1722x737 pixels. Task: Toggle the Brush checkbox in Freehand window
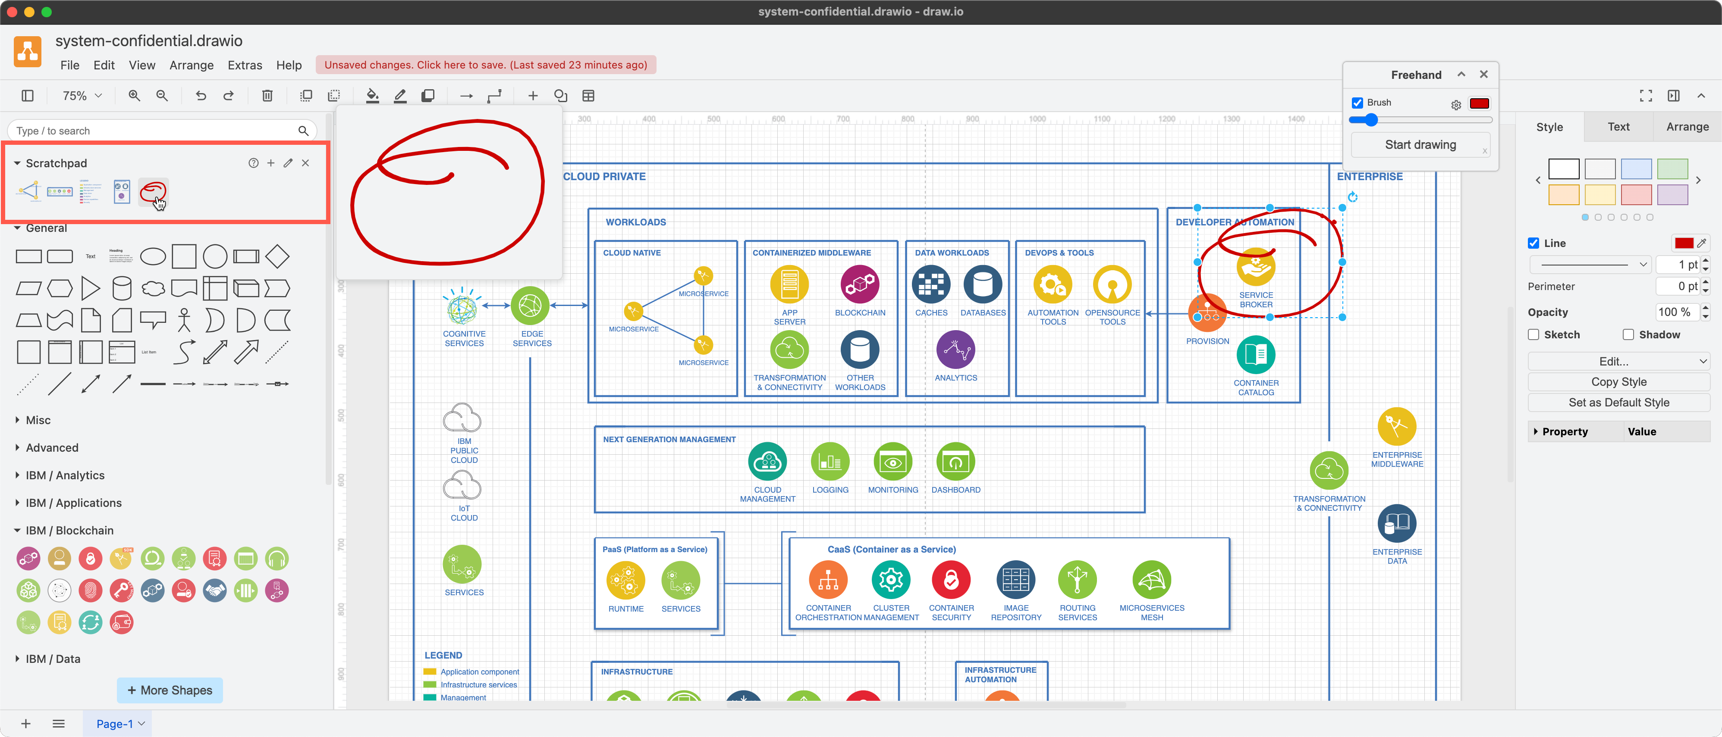(x=1357, y=102)
